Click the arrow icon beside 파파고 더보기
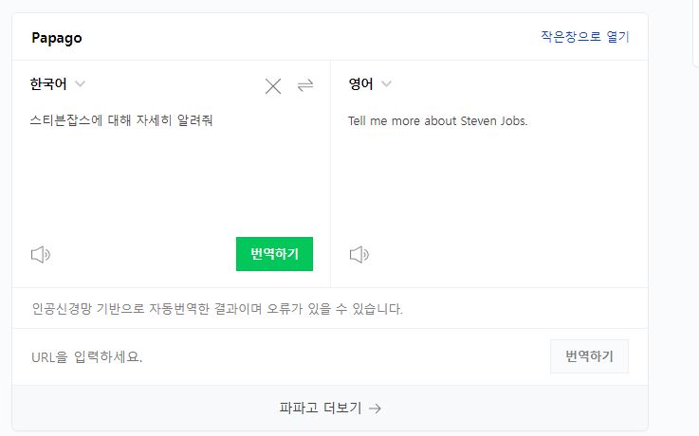 pyautogui.click(x=376, y=409)
